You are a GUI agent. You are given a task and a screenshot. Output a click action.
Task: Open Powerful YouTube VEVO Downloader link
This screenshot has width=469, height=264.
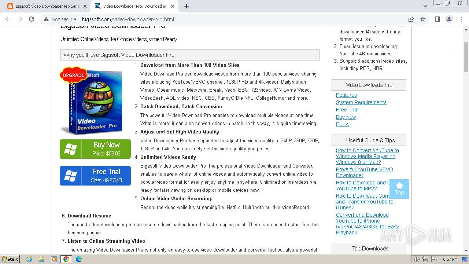pyautogui.click(x=365, y=172)
